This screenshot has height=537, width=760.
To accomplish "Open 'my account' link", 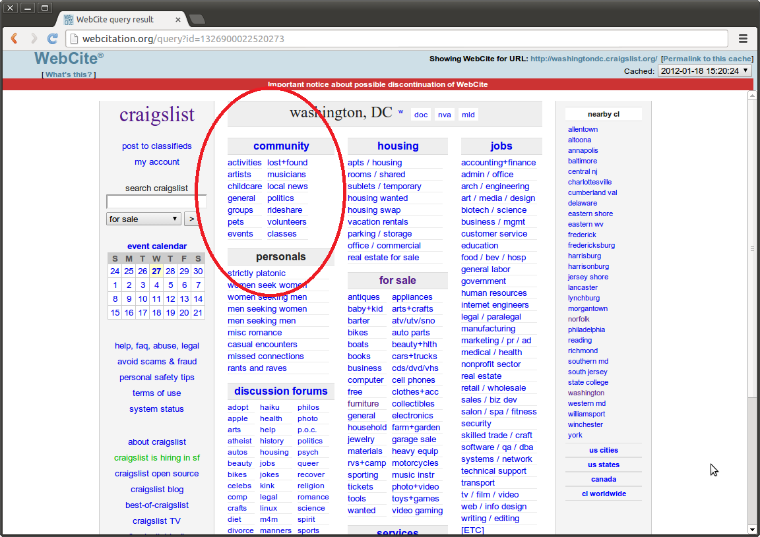I will point(156,161).
